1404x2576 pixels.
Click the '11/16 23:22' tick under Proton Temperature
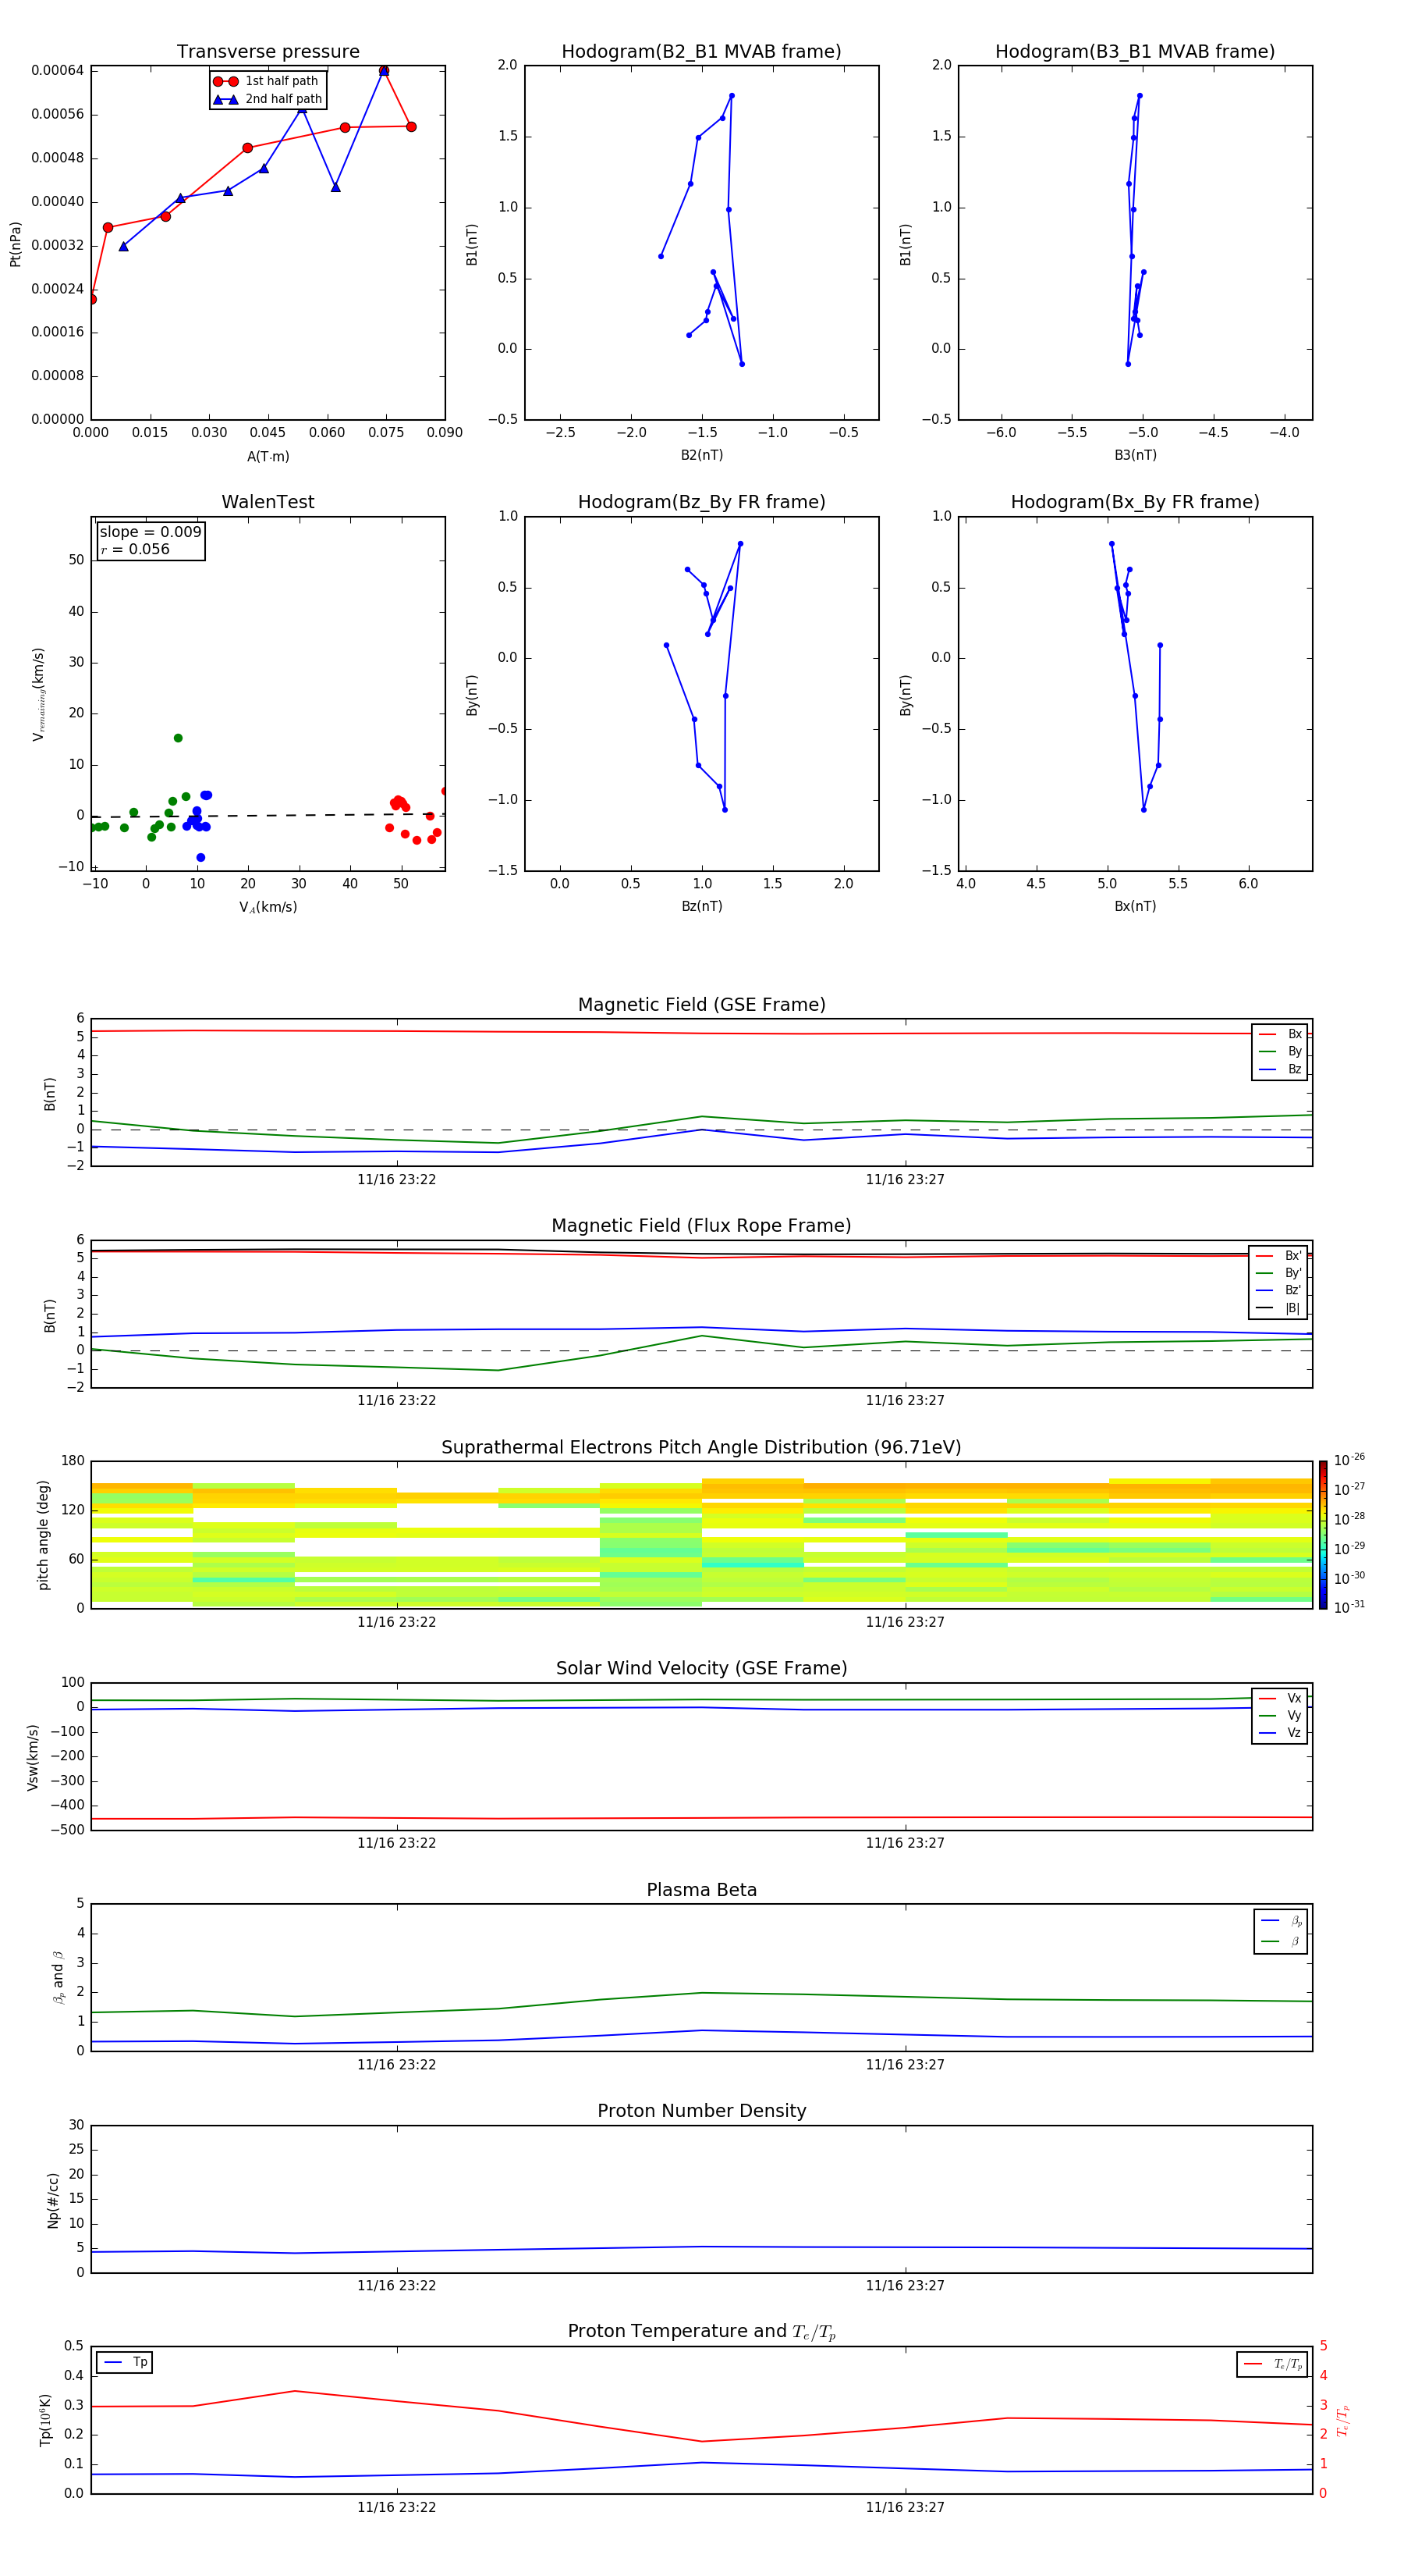coord(397,2507)
